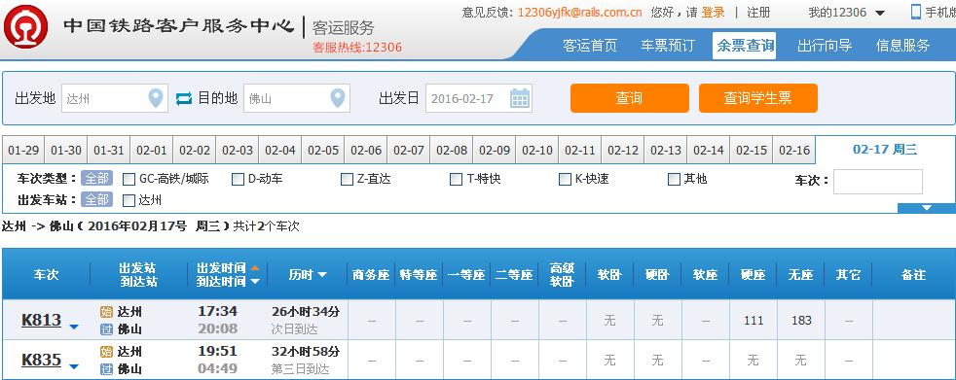Toggle GC-高铁/城际 train type checkbox
This screenshot has width=956, height=380.
click(129, 179)
